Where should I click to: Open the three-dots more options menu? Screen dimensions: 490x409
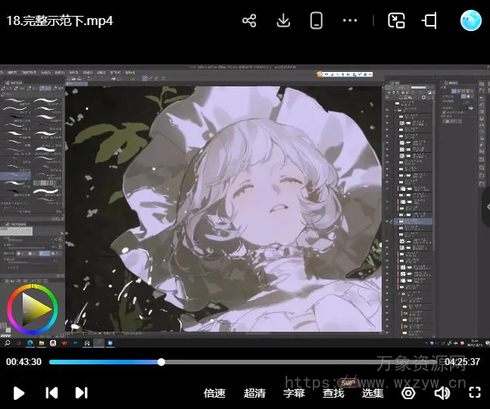click(x=350, y=21)
